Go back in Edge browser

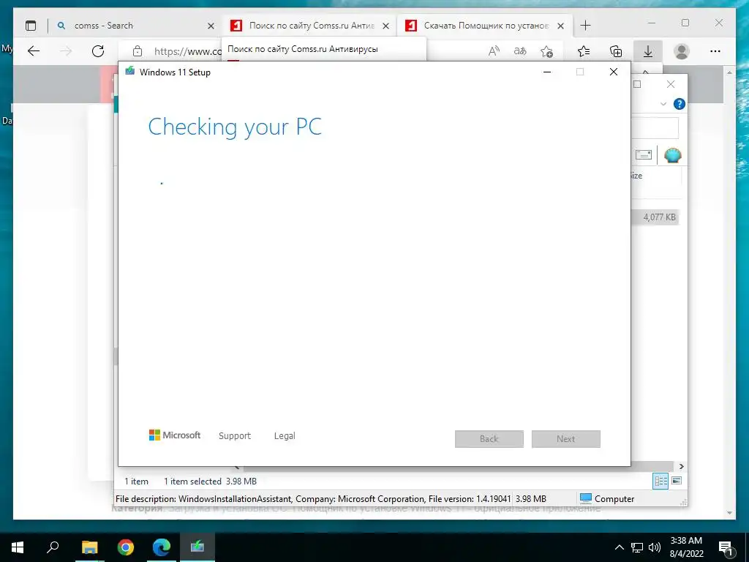[34, 51]
